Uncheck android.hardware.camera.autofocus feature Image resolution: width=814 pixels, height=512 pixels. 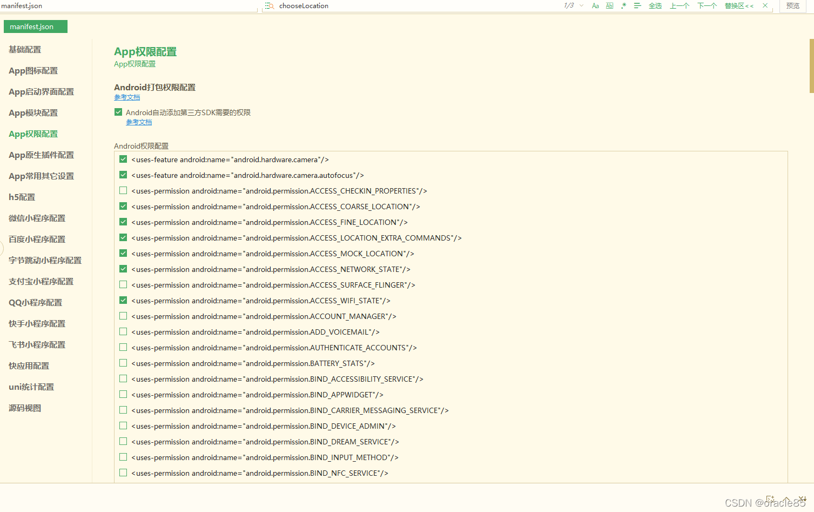point(123,175)
